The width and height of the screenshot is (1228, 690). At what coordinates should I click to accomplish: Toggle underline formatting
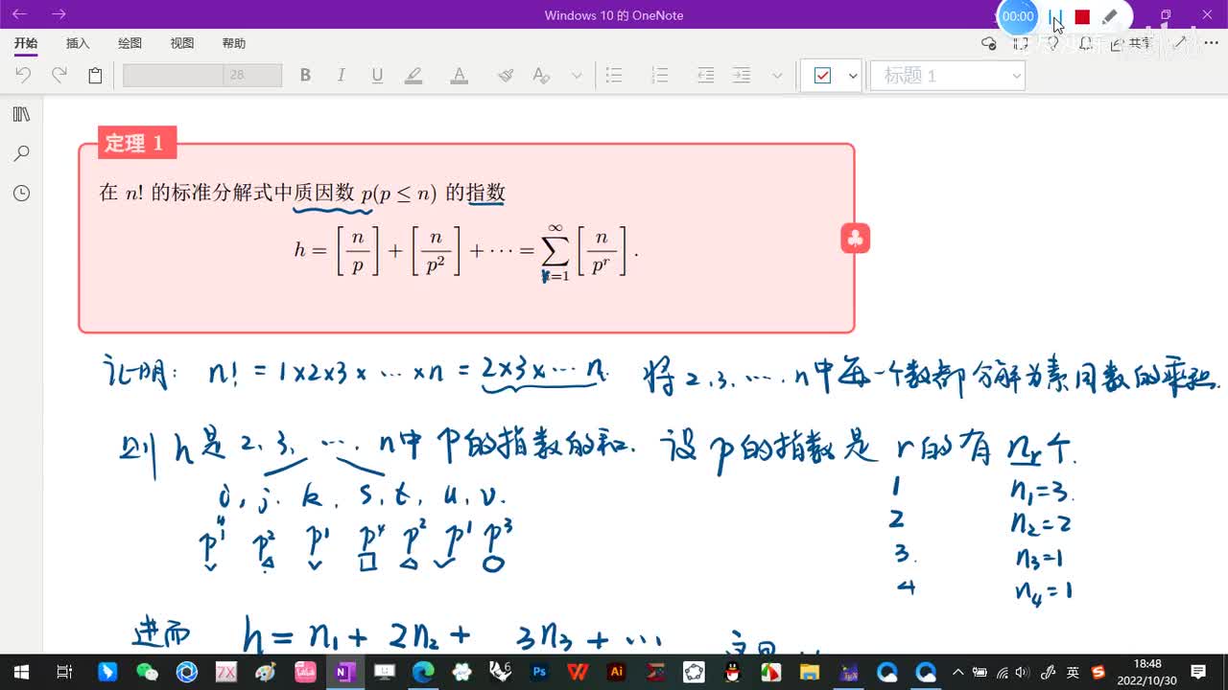click(377, 75)
